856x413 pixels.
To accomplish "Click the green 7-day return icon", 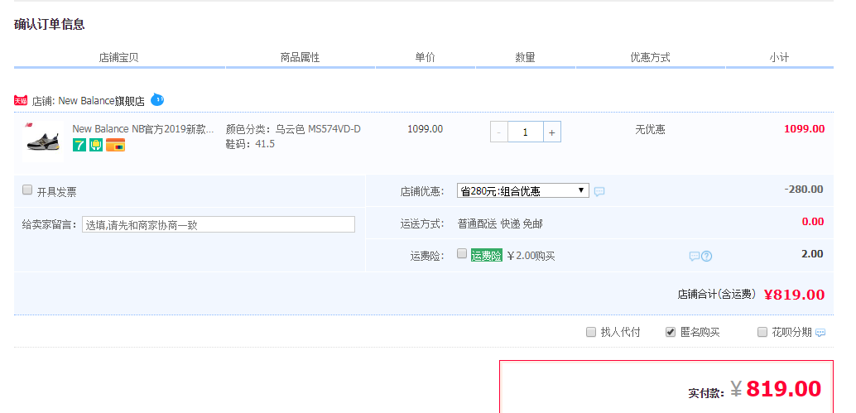I will point(79,145).
